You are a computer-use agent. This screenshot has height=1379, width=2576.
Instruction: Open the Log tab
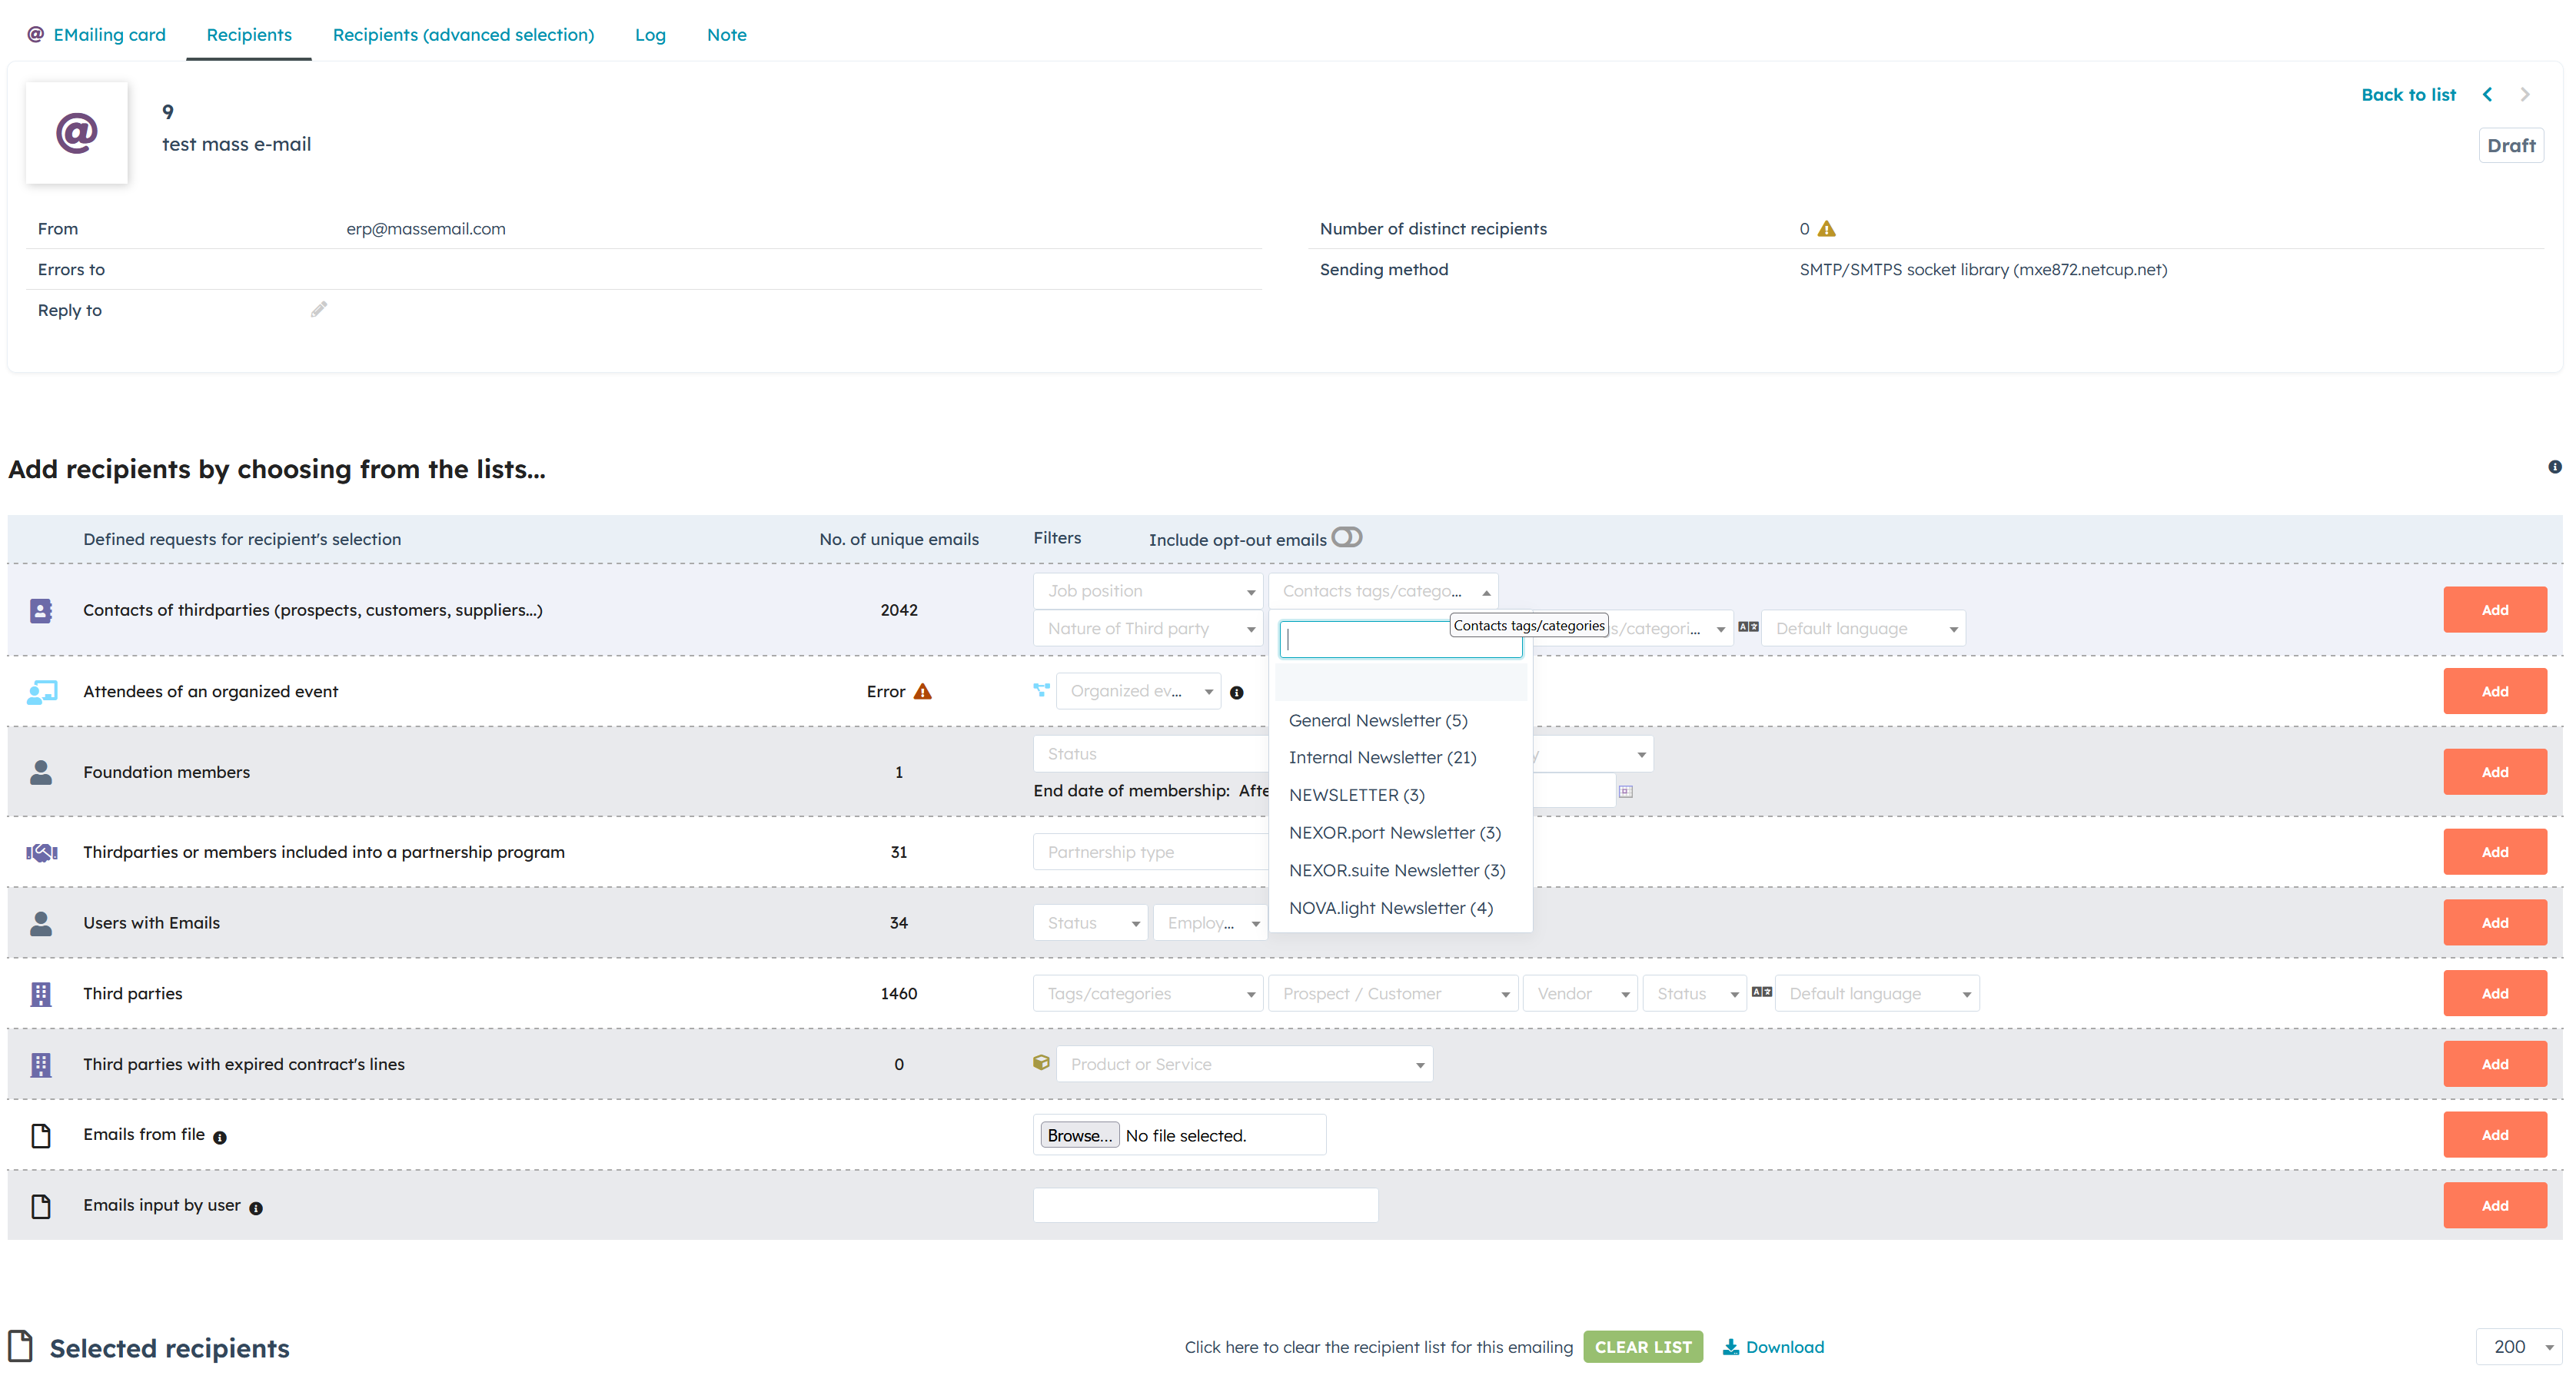pyautogui.click(x=650, y=35)
